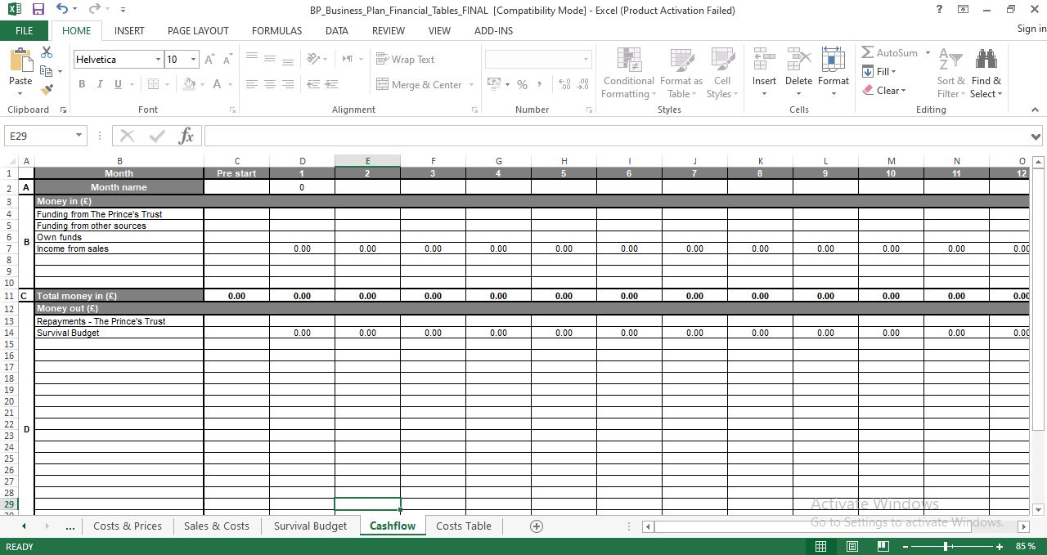
Task: Click the Format Painter brush icon
Action: click(x=47, y=90)
